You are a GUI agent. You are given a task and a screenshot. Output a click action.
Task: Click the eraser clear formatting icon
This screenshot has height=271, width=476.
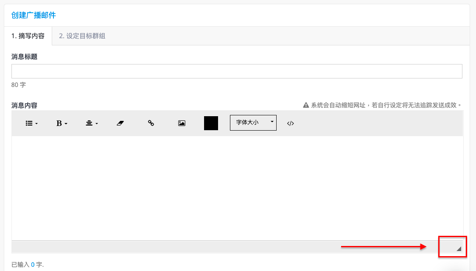120,123
